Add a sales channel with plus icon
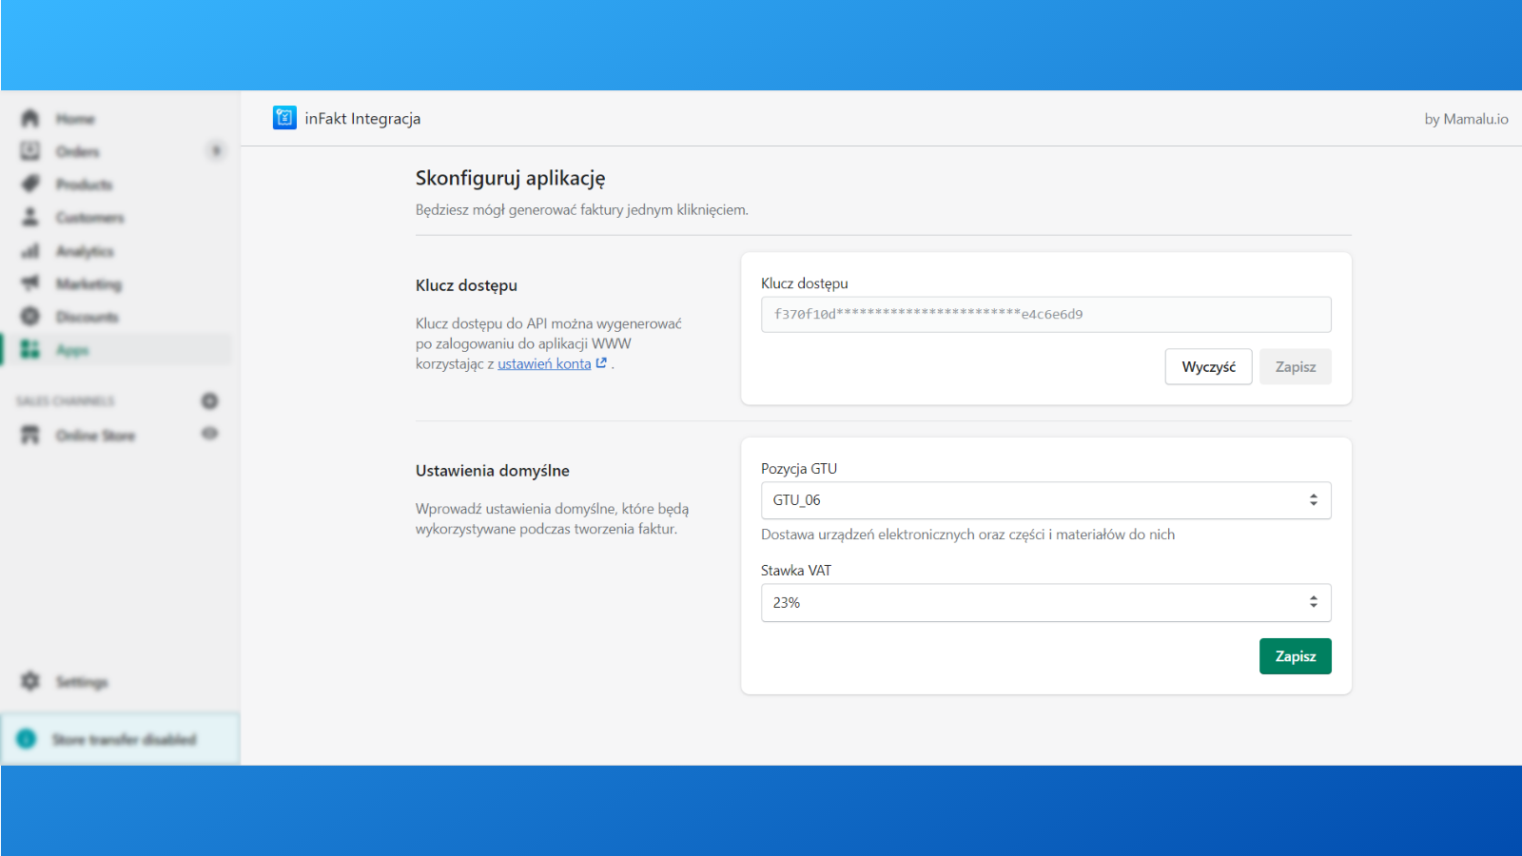The height and width of the screenshot is (856, 1522). coord(209,401)
